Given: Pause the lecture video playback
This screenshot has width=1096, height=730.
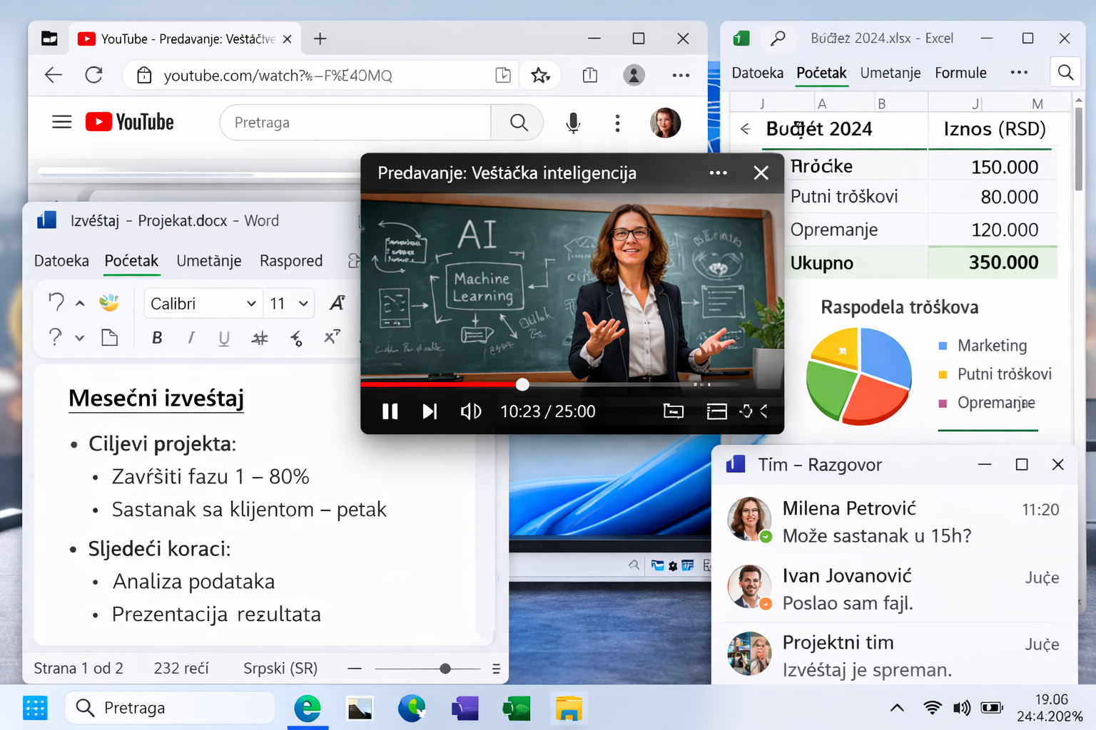Looking at the screenshot, I should 390,411.
